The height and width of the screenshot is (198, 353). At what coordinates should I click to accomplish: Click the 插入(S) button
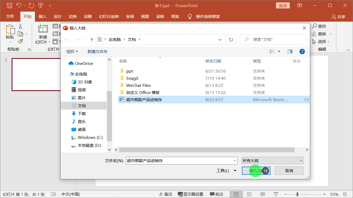click(256, 171)
